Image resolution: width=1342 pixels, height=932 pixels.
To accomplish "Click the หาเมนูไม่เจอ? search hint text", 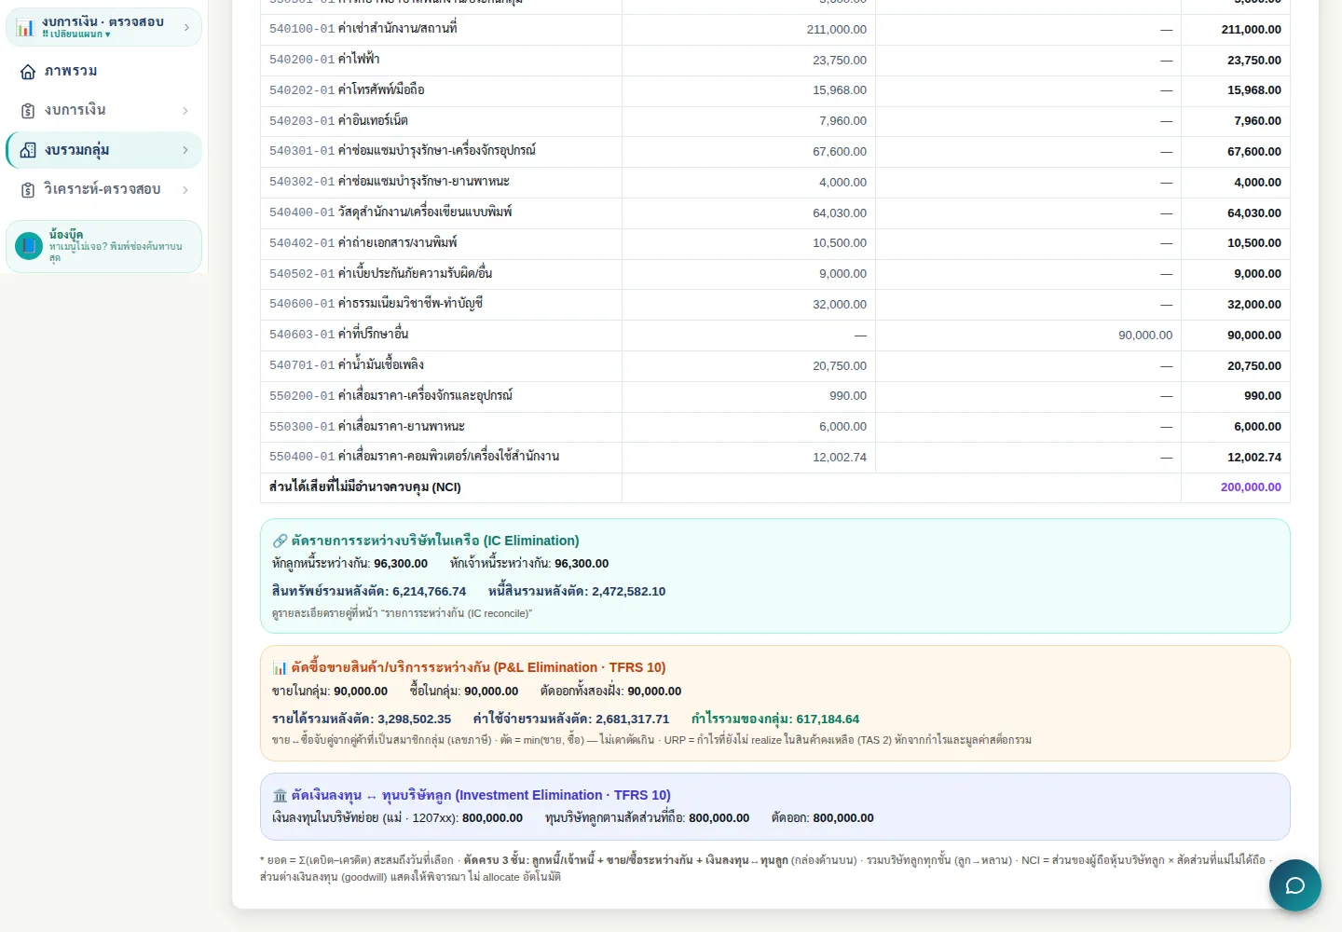I will pos(116,252).
